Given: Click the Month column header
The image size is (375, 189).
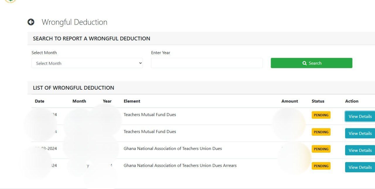Looking at the screenshot, I should point(79,101).
